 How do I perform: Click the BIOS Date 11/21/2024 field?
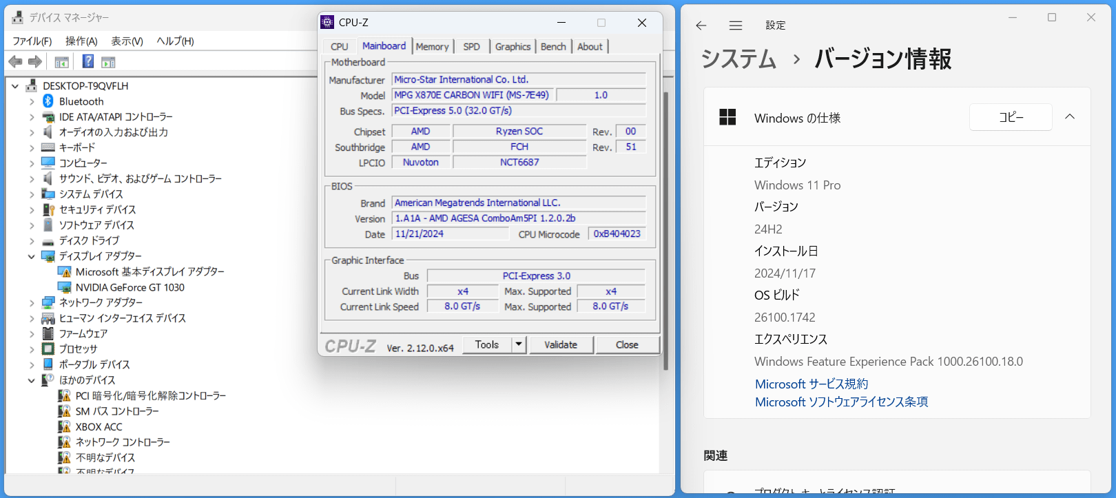pyautogui.click(x=451, y=234)
